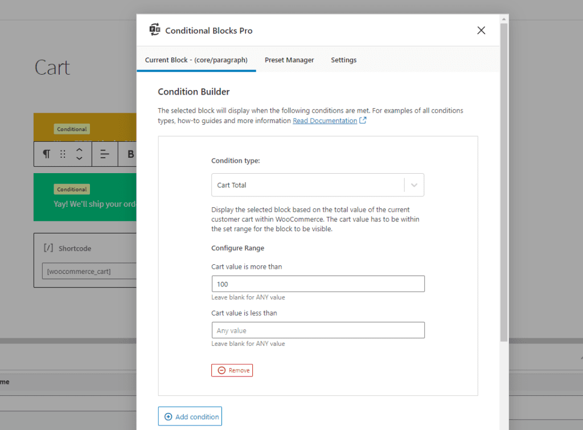This screenshot has width=583, height=430.
Task: Click the paragraph block type icon
Action: pos(47,154)
